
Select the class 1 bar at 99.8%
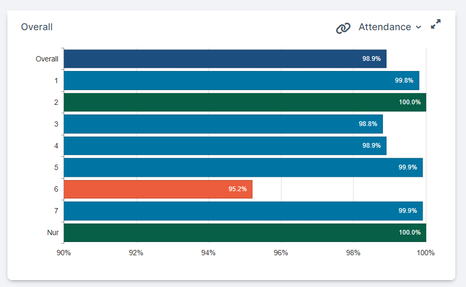point(241,80)
